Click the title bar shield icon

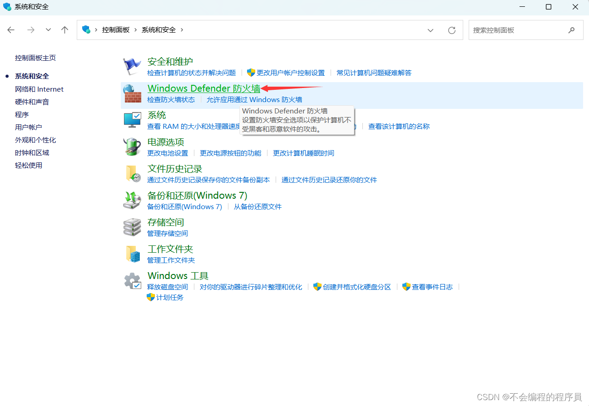(x=7, y=7)
